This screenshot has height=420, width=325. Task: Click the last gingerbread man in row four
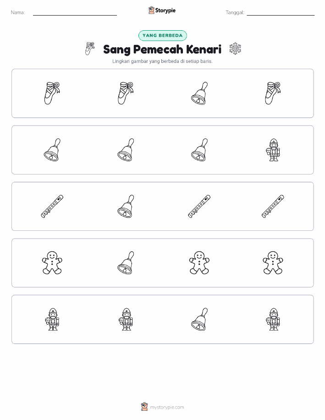pyautogui.click(x=273, y=263)
